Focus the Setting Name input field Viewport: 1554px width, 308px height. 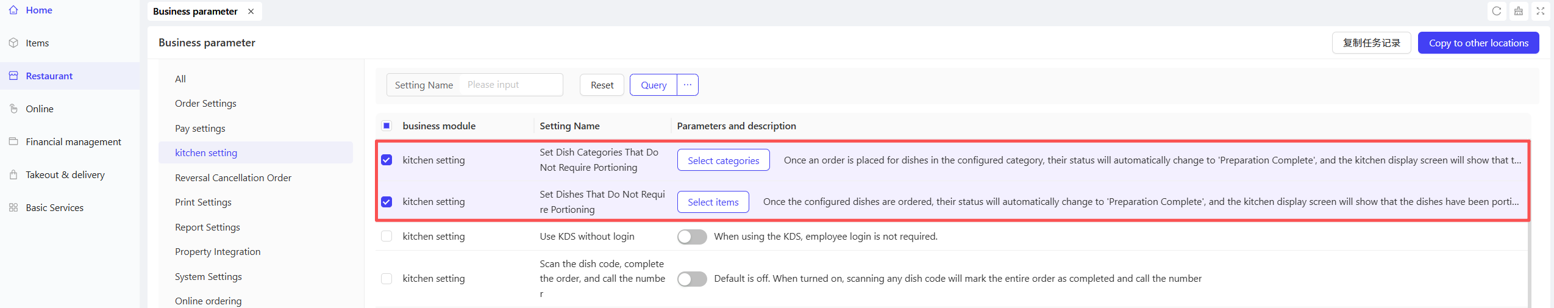[x=511, y=85]
